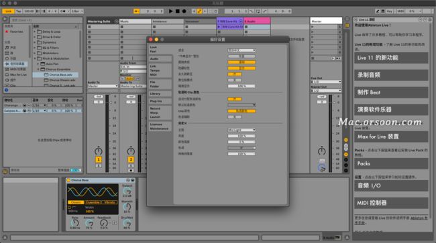The height and width of the screenshot is (243, 436).
Task: Select the pink 6 Audio track header
Action: [x=257, y=21]
